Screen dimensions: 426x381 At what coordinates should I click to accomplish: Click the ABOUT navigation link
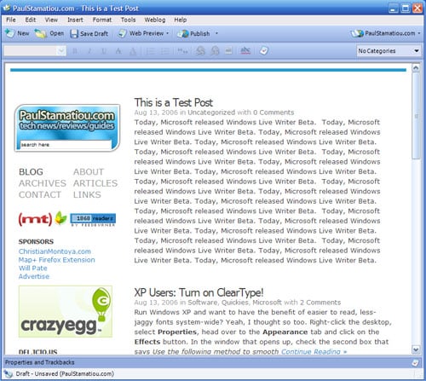[89, 172]
